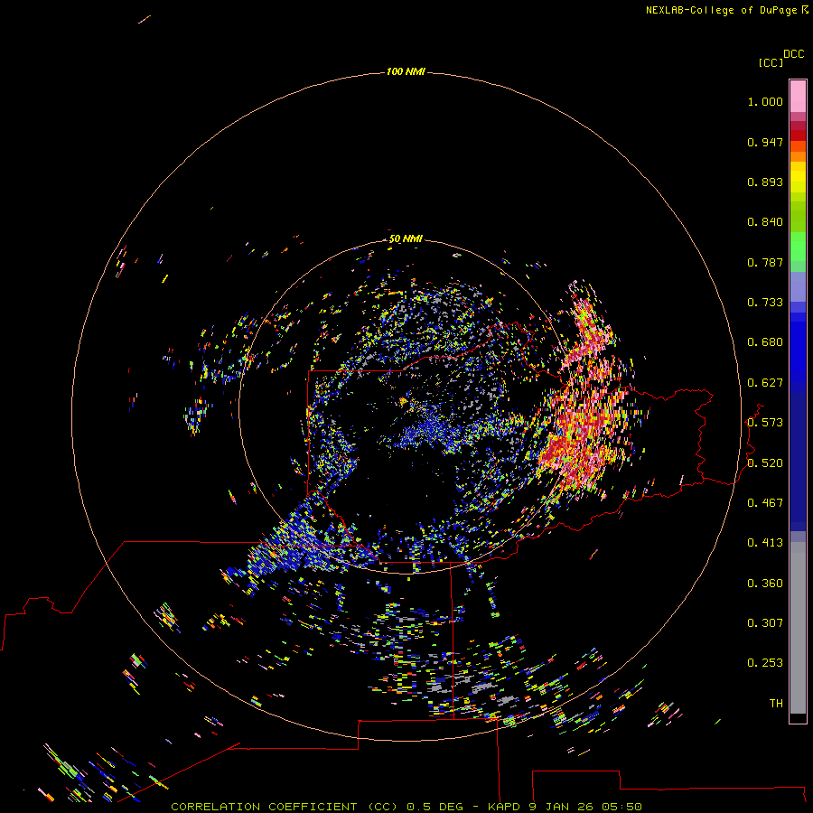Click the [CC] units label
The image size is (813, 813).
771,62
